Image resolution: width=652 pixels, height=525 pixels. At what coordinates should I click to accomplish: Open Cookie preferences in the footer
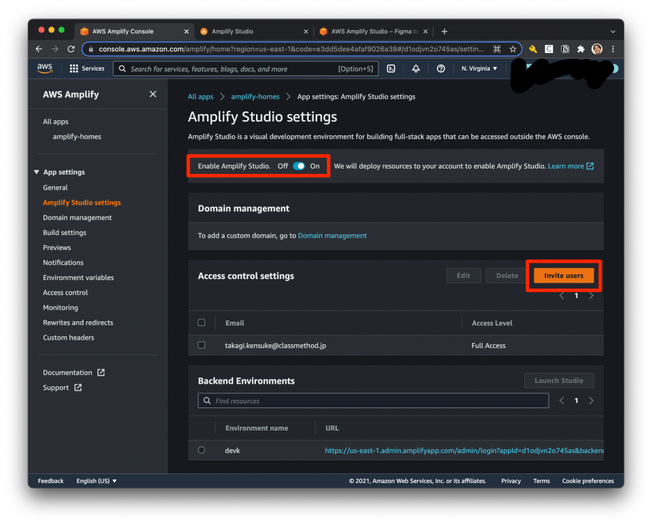(x=587, y=481)
